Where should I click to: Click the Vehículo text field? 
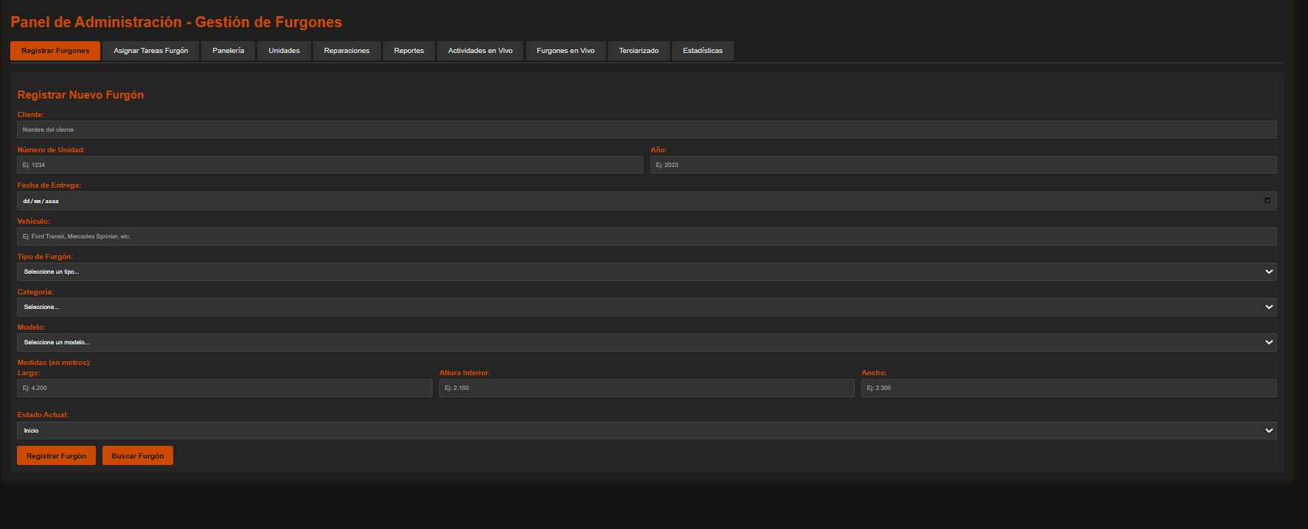[x=646, y=236]
